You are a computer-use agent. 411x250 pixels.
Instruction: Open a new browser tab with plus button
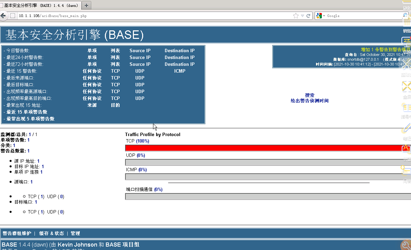(87, 5)
